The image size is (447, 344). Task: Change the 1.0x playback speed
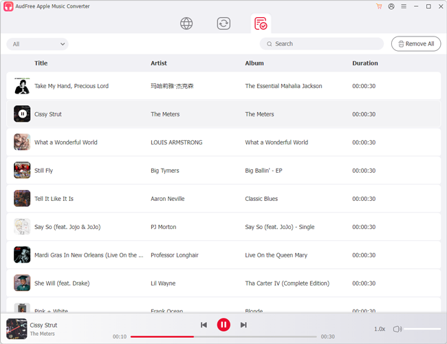point(380,329)
